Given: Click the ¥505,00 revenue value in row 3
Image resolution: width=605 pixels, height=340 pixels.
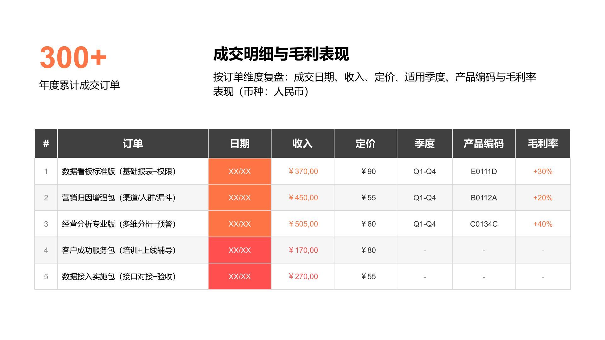Looking at the screenshot, I should tap(302, 224).
